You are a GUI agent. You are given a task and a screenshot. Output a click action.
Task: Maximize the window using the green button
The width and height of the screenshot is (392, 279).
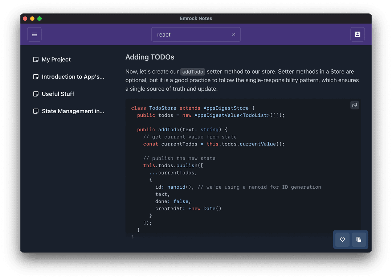(40, 19)
